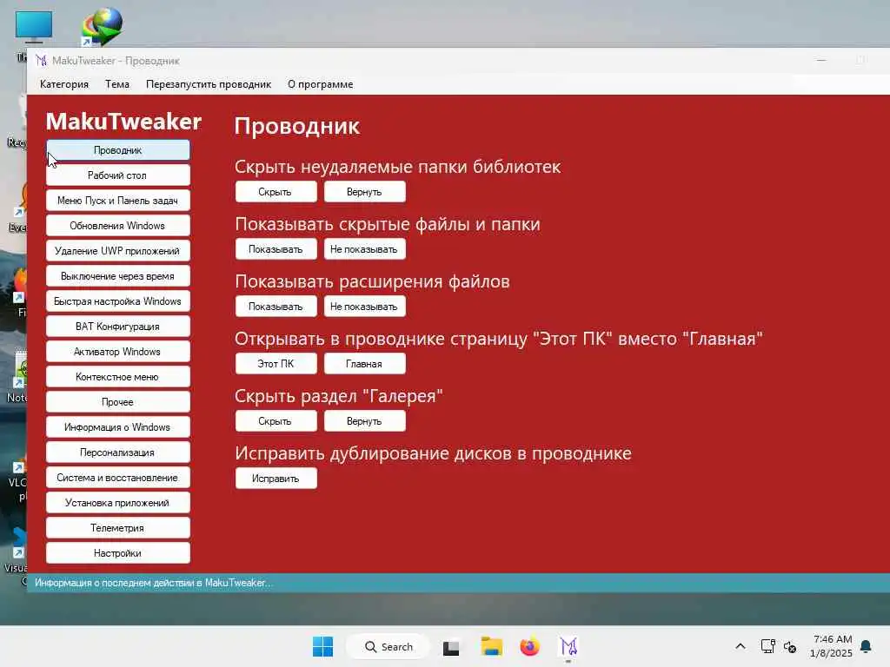Click the muted volume tray icon
The width and height of the screenshot is (890, 667).
tap(789, 646)
